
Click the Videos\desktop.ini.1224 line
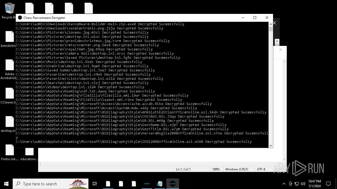pyautogui.click(x=80, y=87)
